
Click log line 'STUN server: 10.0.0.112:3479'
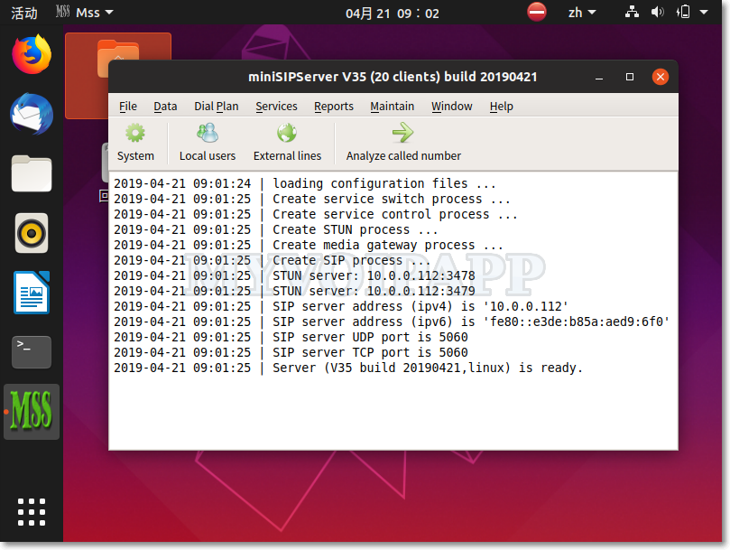[x=294, y=292]
